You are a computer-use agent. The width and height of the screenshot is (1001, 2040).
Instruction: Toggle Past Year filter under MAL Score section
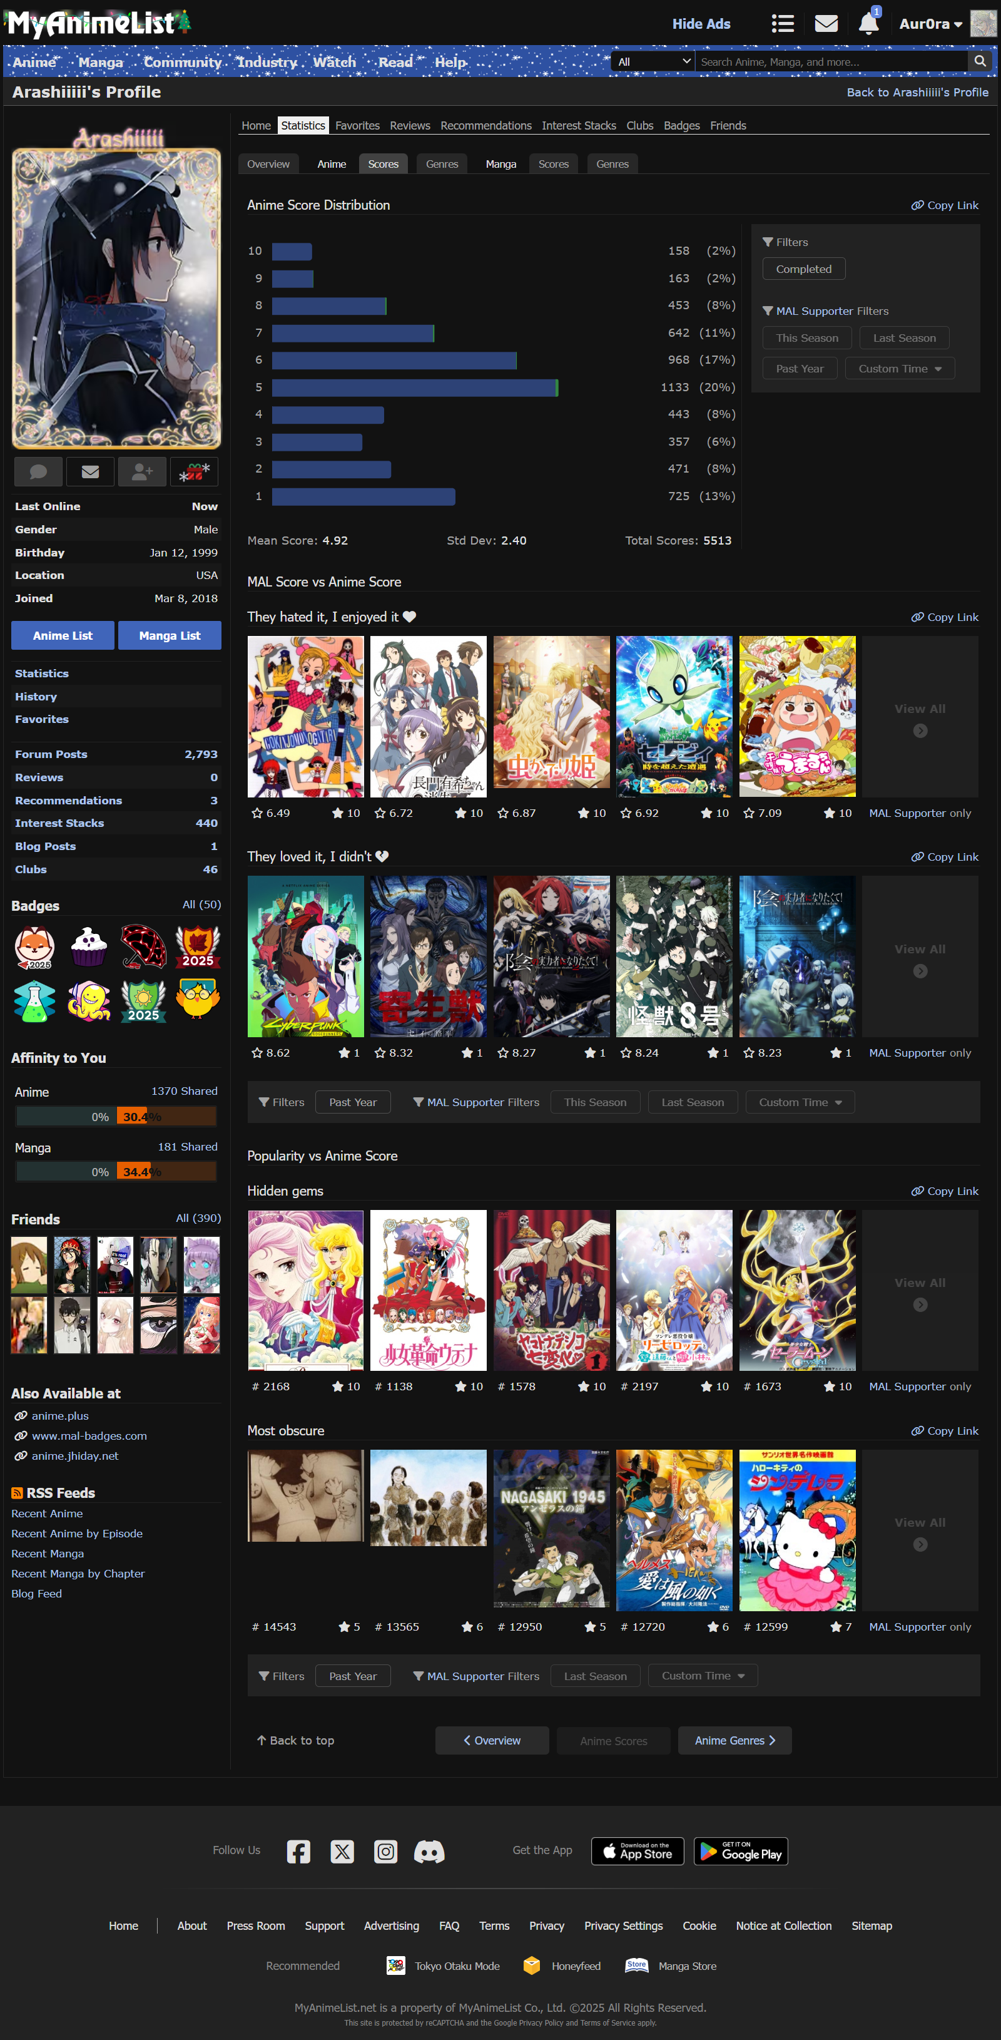tap(353, 1102)
